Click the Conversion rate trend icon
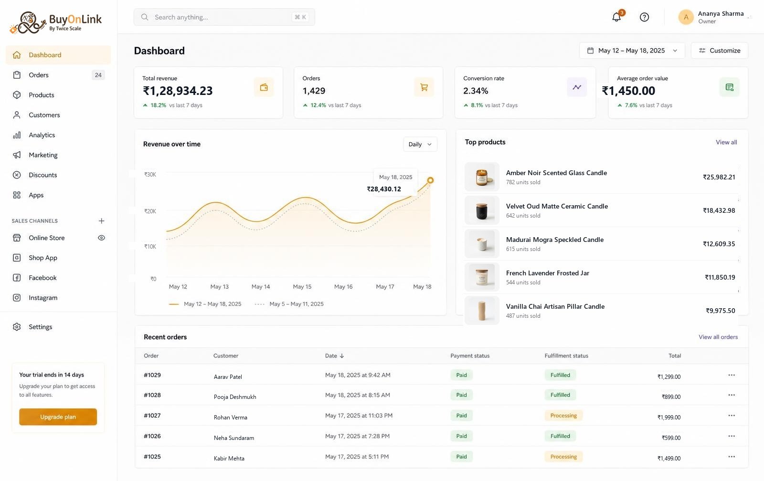The height and width of the screenshot is (481, 764). (x=577, y=87)
